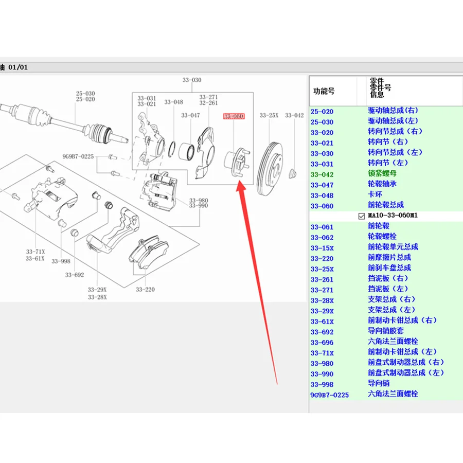
Task: Click the 33-042 callout on the diagram
Action: (294, 115)
